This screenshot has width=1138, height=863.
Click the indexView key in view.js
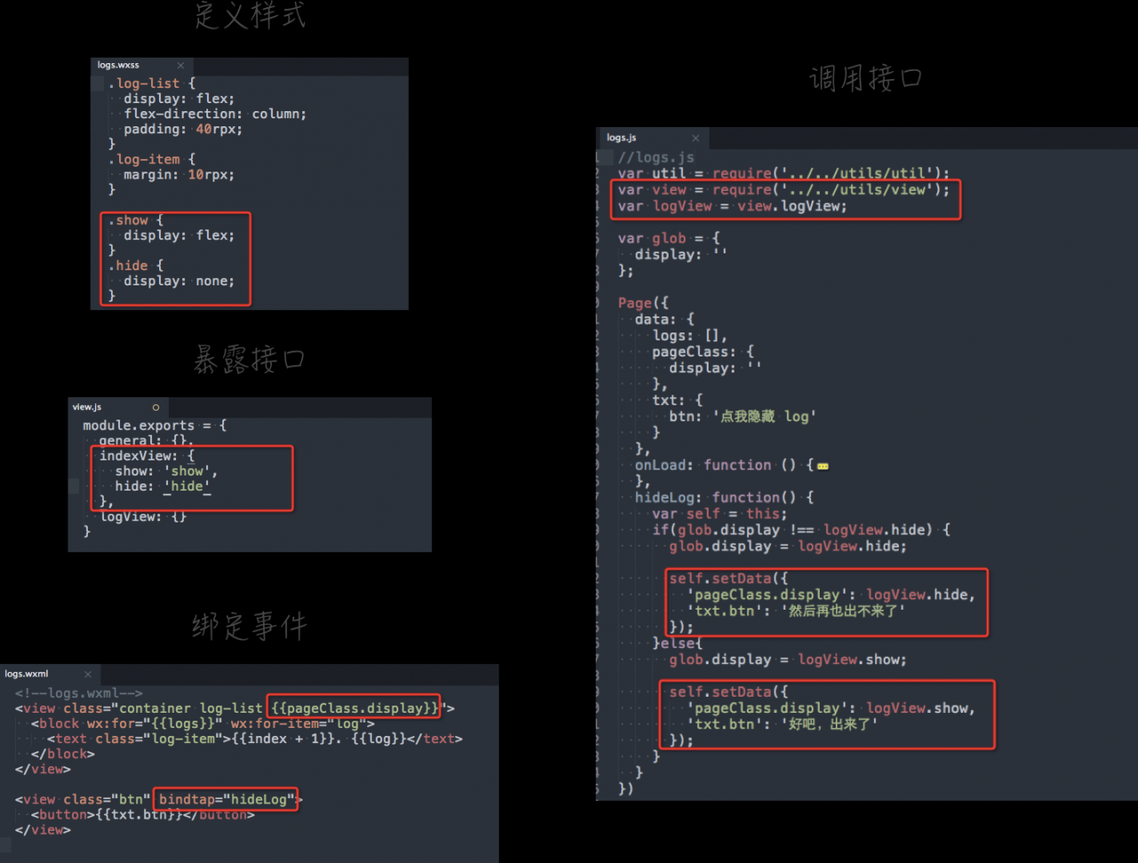click(138, 456)
